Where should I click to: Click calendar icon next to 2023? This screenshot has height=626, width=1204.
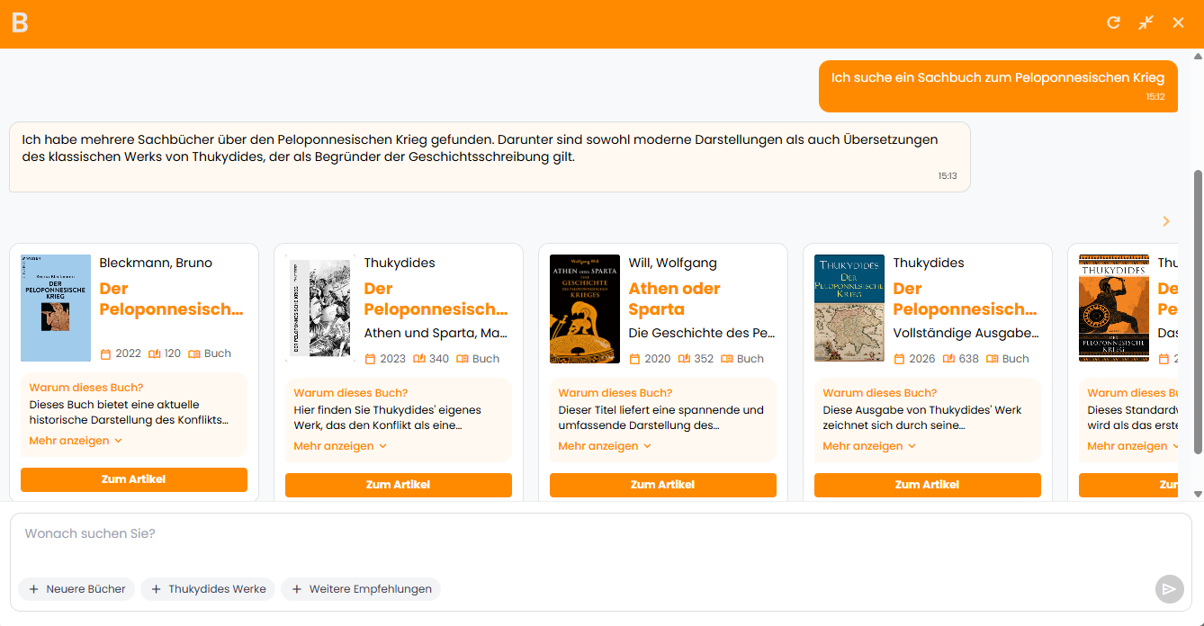(370, 359)
